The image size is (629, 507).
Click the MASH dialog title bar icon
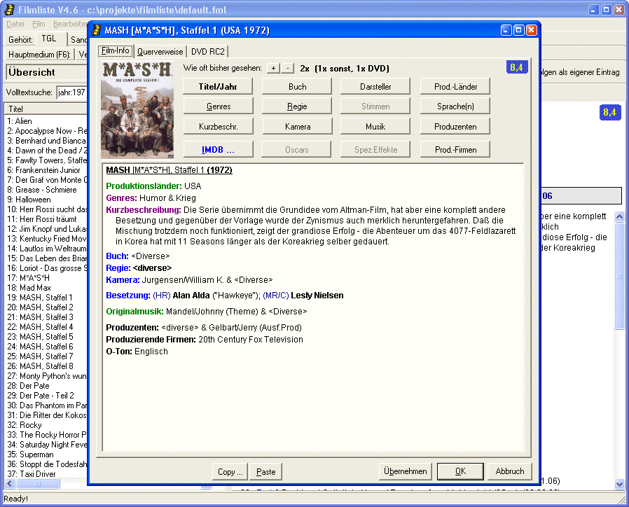(x=96, y=30)
